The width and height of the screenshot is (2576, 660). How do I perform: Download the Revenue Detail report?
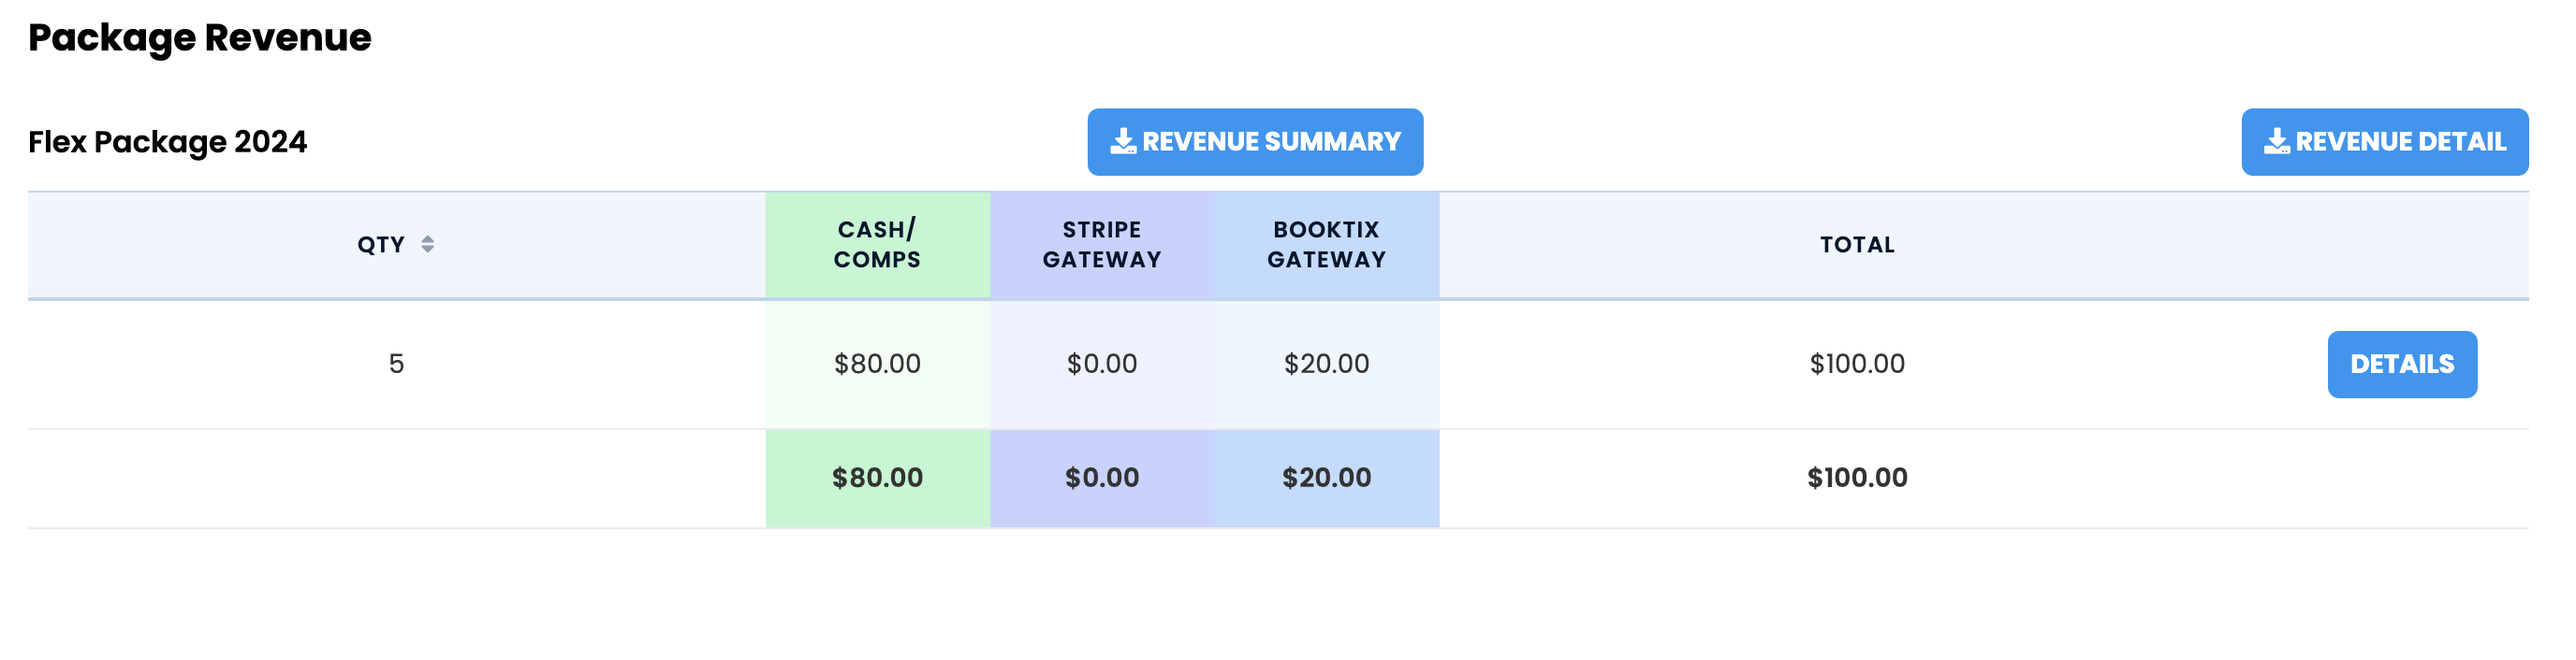click(2384, 142)
